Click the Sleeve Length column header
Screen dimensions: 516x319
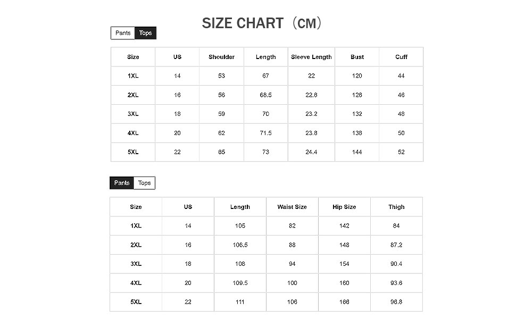(311, 57)
